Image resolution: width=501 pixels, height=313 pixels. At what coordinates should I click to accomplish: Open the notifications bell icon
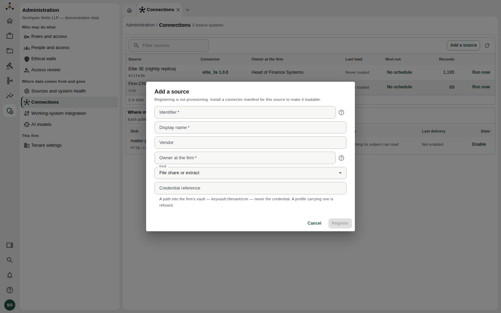10,275
